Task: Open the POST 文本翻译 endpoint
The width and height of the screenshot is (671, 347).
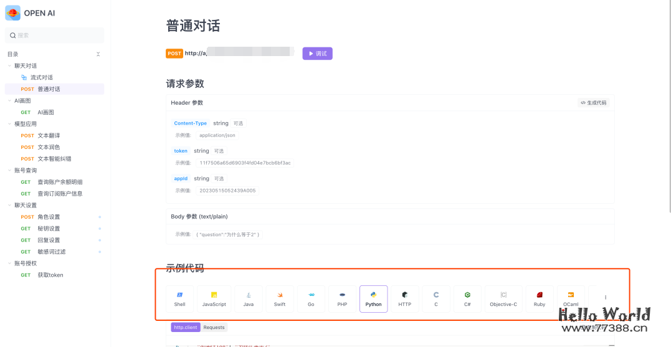Action: [x=54, y=135]
